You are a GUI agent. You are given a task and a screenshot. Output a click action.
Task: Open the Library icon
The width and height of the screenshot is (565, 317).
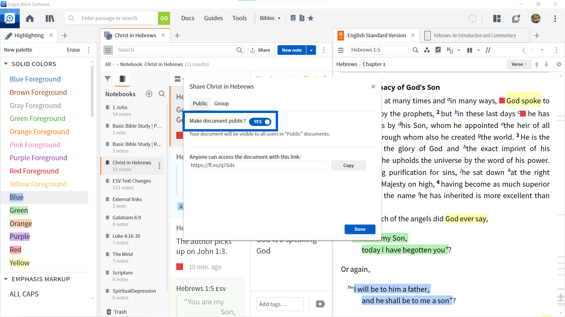(x=50, y=18)
